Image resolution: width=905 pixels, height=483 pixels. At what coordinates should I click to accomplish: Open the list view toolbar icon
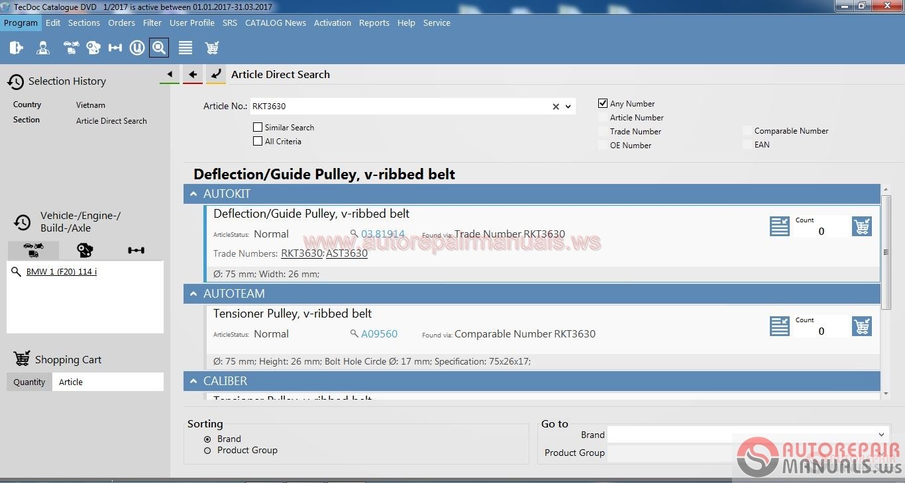pyautogui.click(x=186, y=48)
